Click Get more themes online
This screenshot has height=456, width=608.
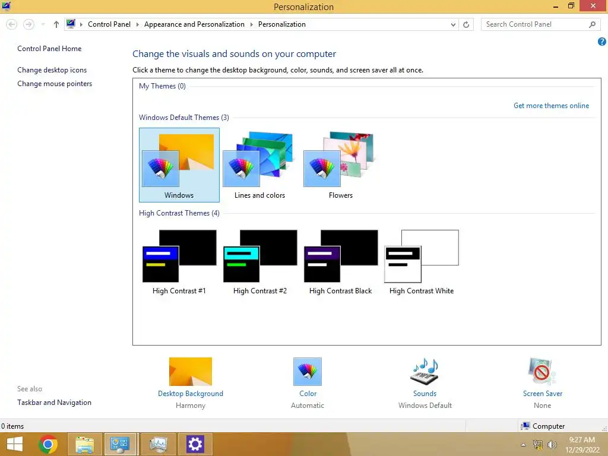[551, 106]
